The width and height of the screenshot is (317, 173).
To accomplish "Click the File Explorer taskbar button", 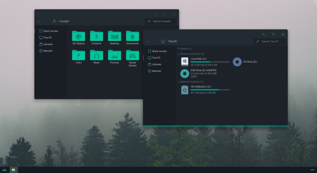I will 13,170.
